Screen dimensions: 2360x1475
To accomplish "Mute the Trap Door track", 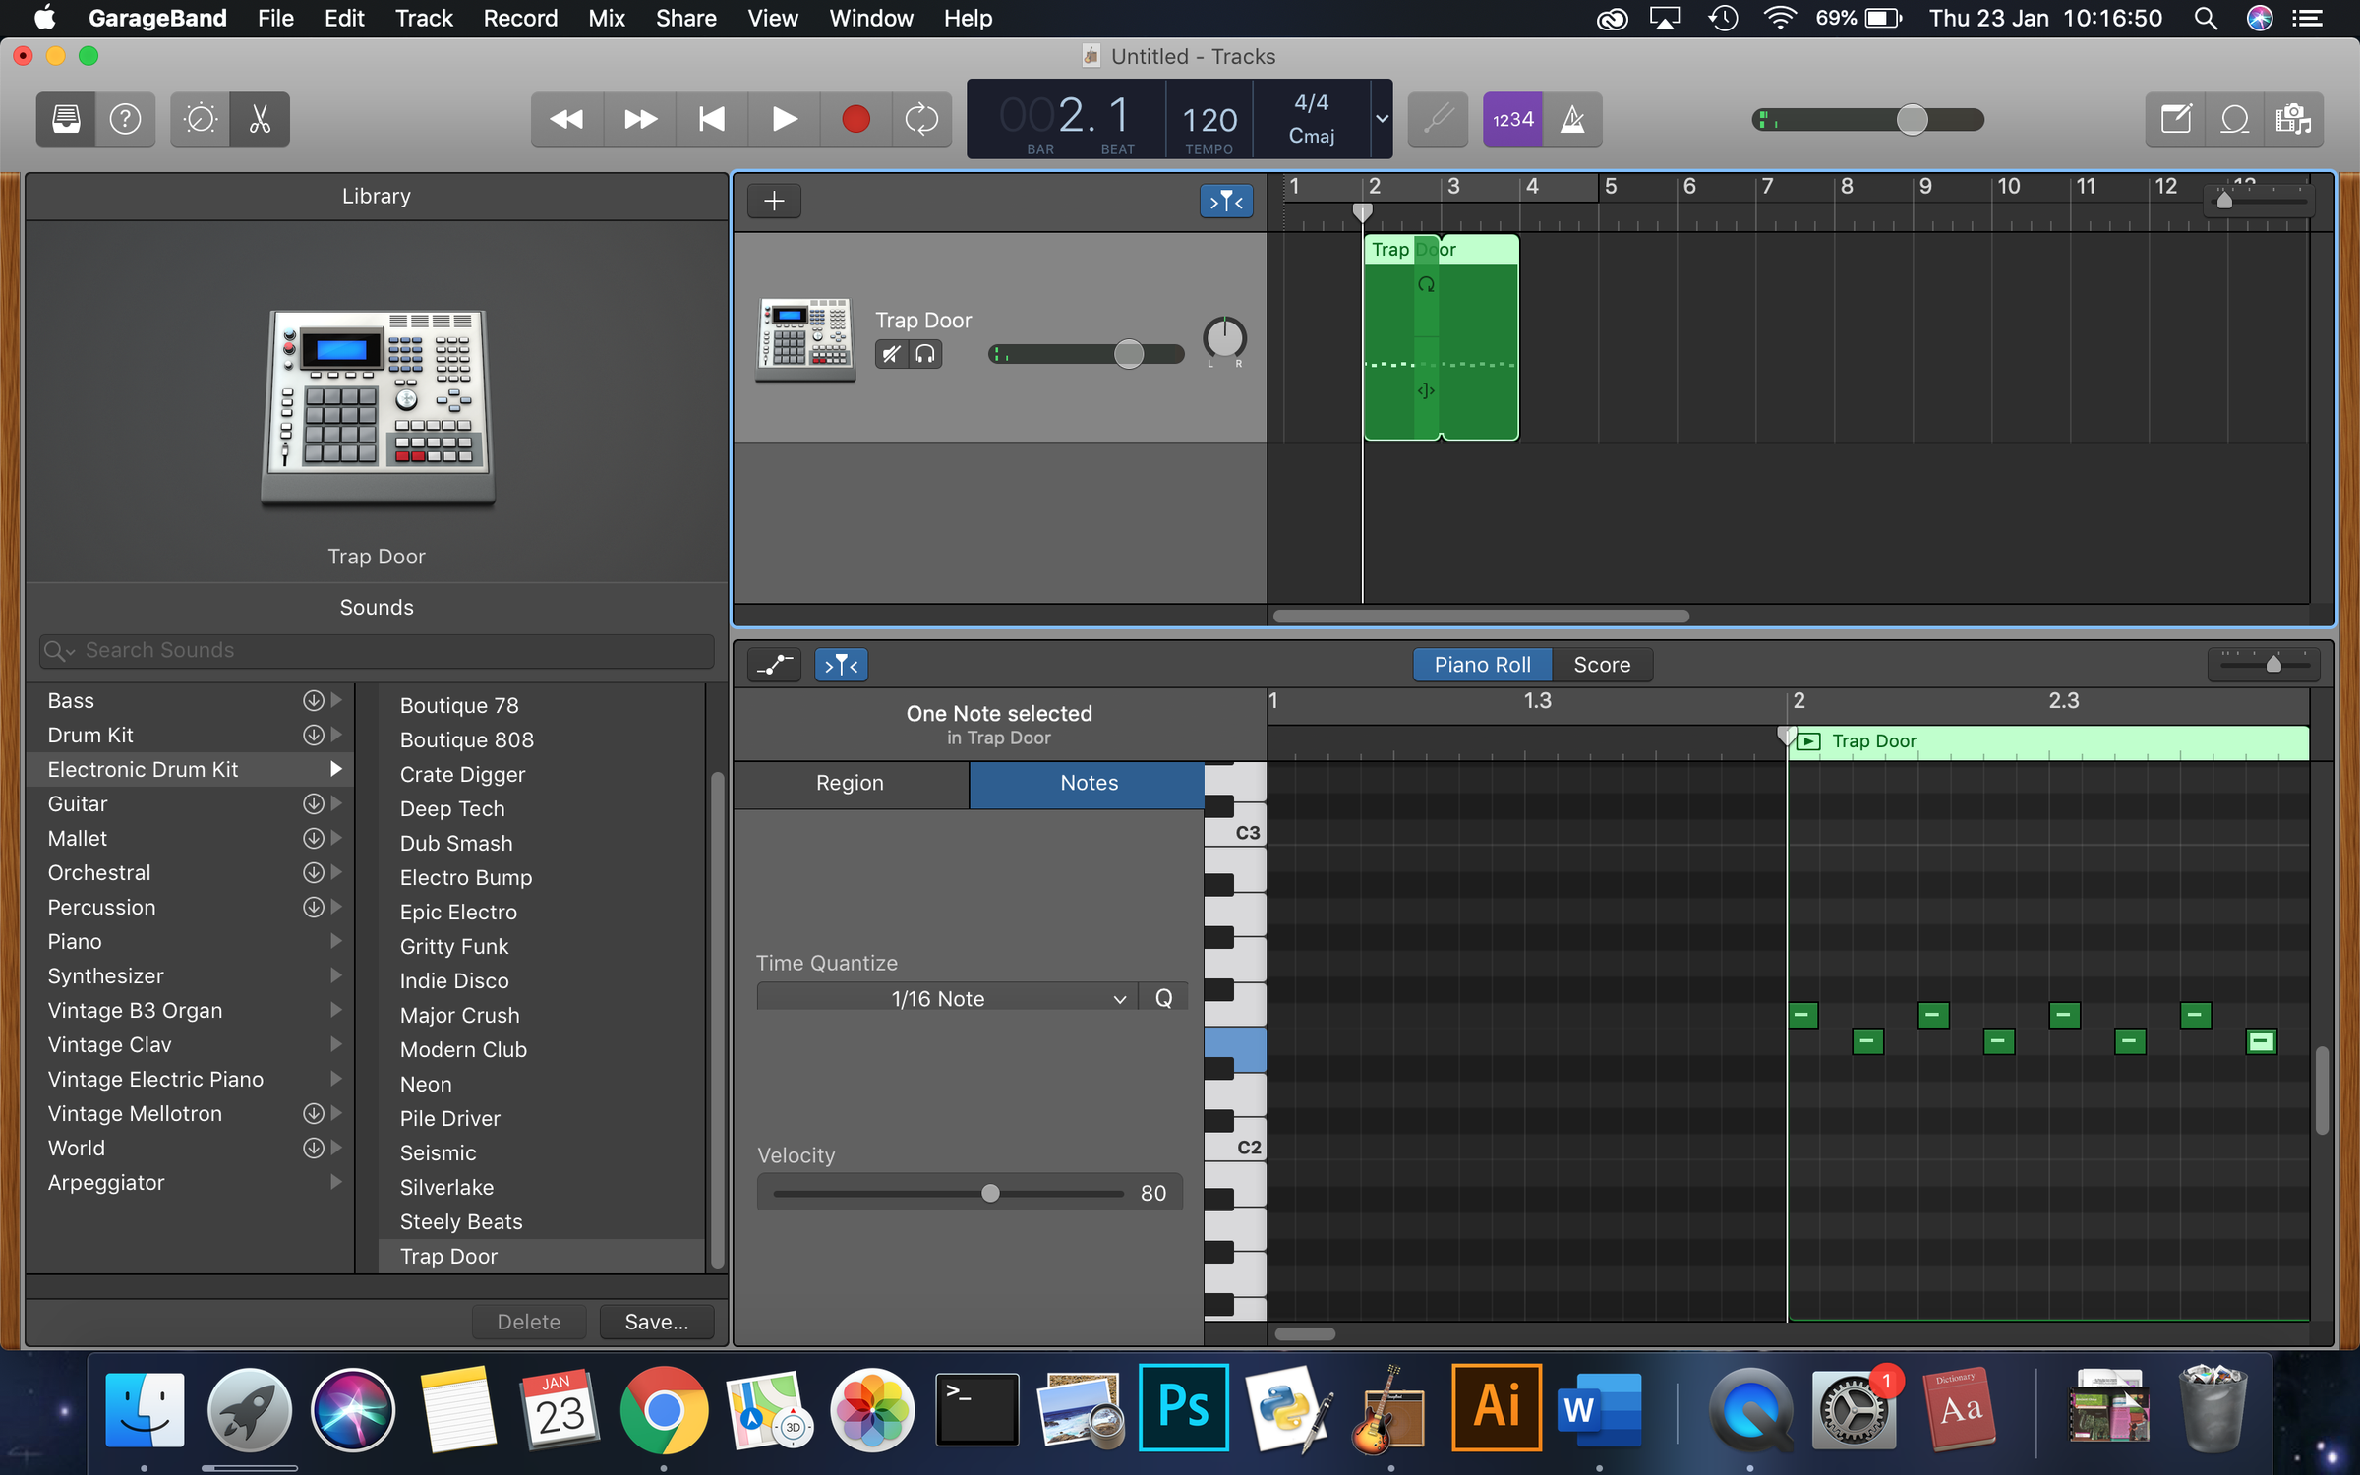I will click(x=891, y=354).
